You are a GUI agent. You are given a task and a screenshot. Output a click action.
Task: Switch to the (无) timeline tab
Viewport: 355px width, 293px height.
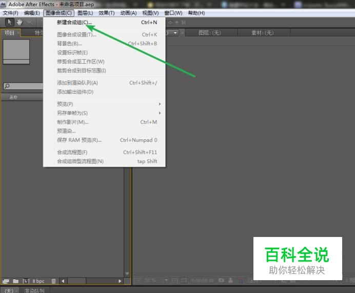(9, 290)
